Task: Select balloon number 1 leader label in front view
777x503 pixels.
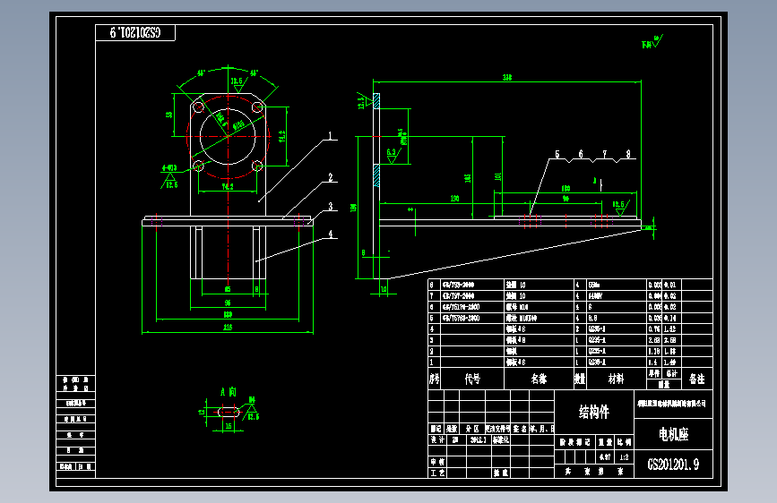Action: (331, 135)
